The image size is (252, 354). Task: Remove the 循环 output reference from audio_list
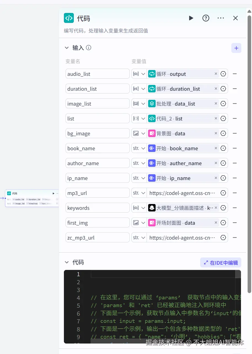[216, 74]
